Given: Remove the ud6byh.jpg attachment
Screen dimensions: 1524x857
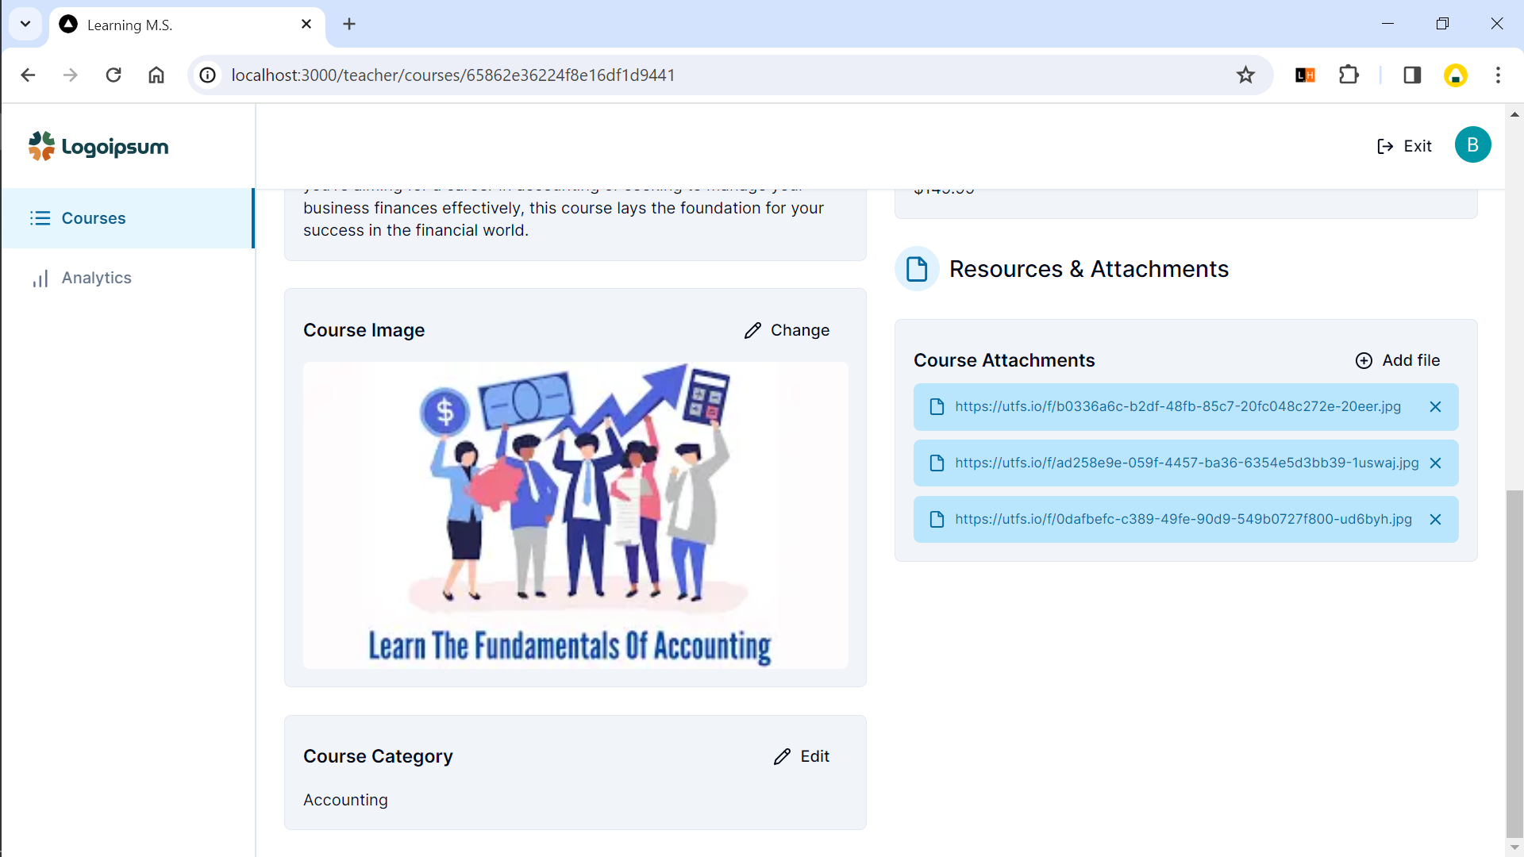Looking at the screenshot, I should tap(1435, 520).
